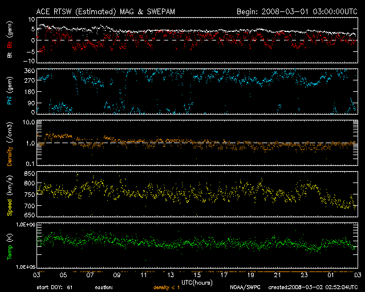Click the Begin timestamp in the header
Viewport: 365px width, 292px height.
pos(295,11)
